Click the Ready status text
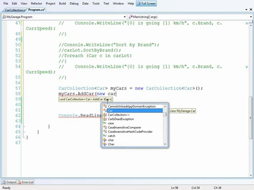 7,188
